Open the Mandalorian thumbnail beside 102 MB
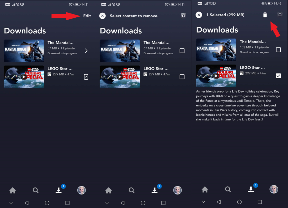 click(x=216, y=50)
